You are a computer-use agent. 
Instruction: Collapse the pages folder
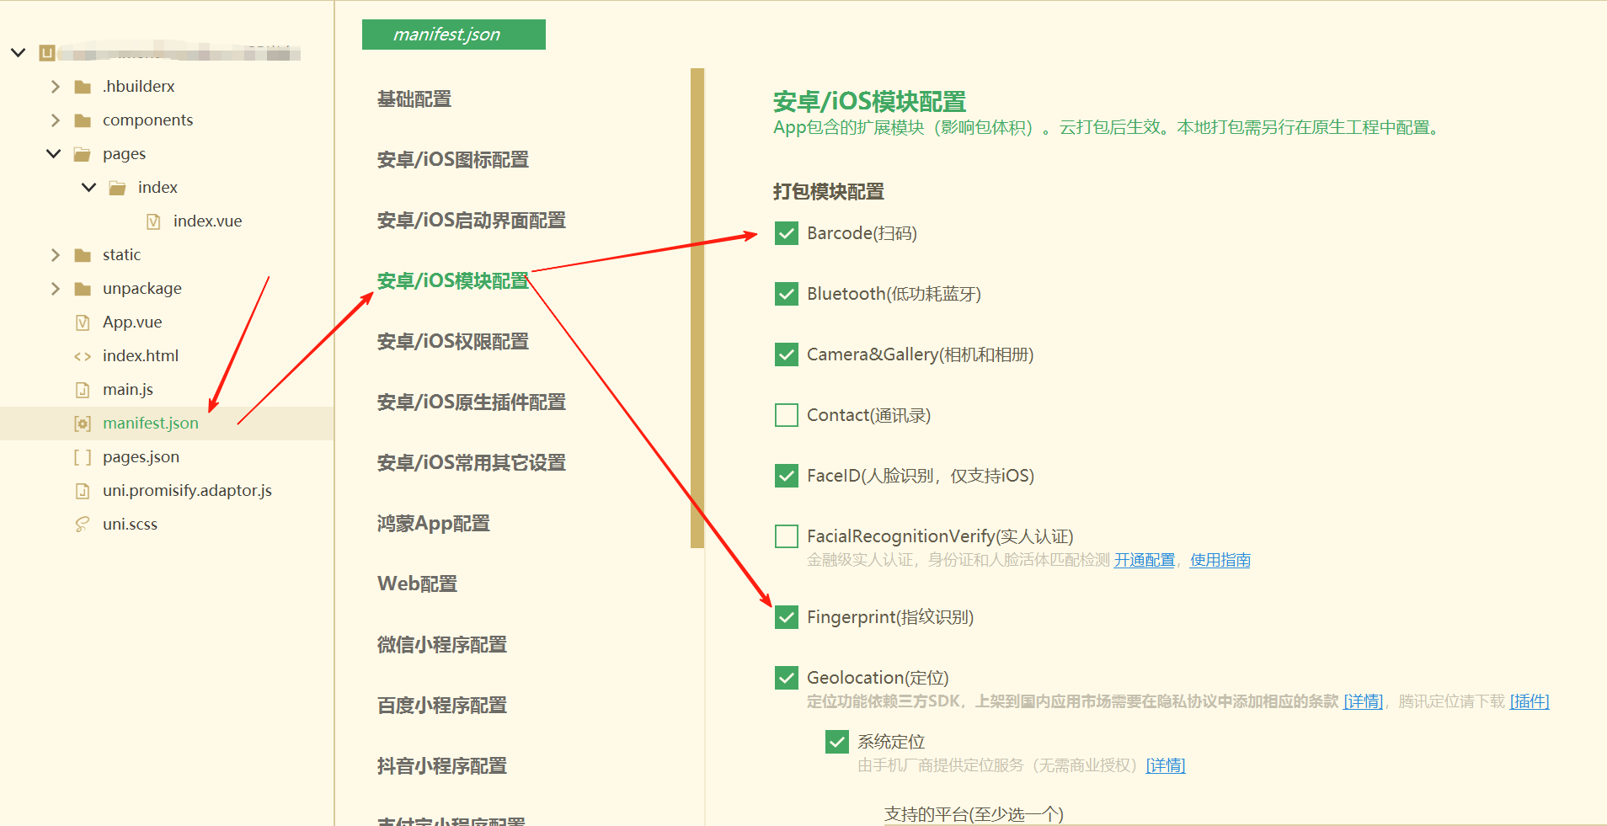coord(53,153)
